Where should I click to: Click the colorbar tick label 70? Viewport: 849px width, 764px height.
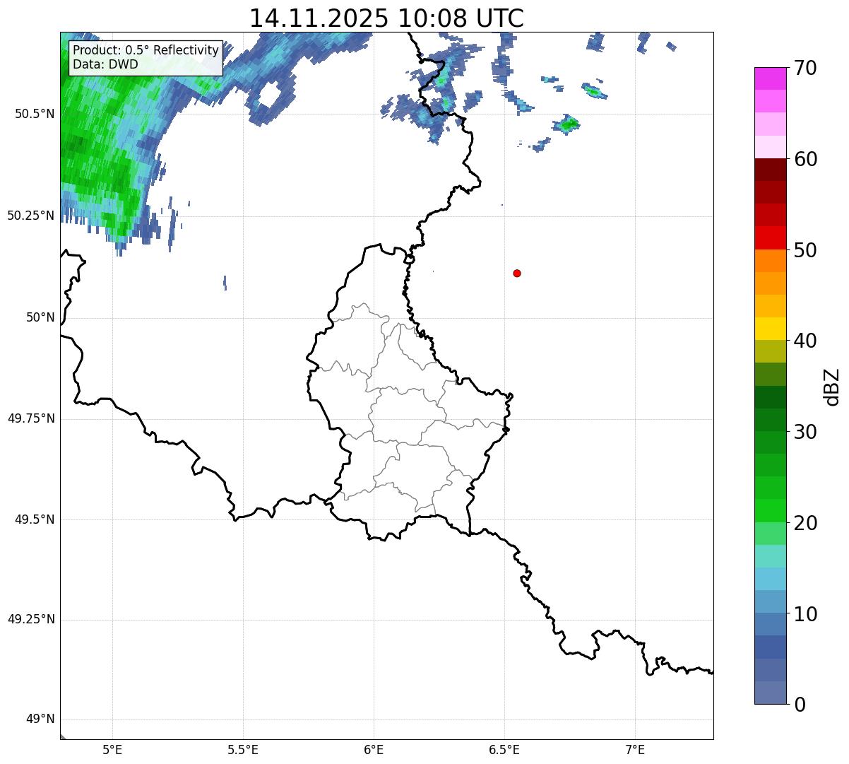[x=805, y=68]
